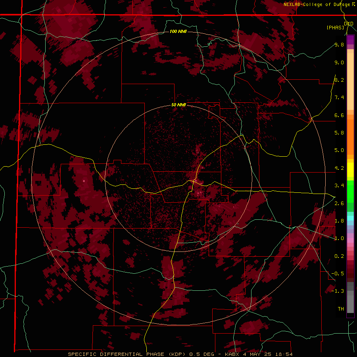The width and height of the screenshot is (357, 357).
Task: Click the 8.2 value on color scale
Action: pos(339,80)
